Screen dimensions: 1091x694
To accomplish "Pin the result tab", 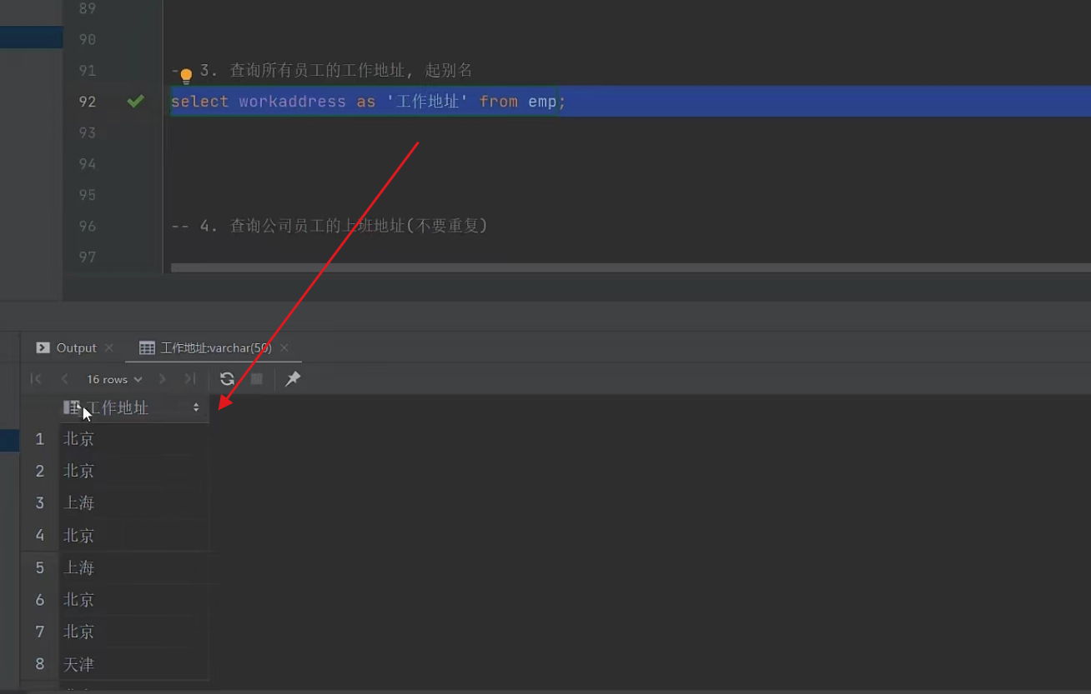I will point(293,379).
